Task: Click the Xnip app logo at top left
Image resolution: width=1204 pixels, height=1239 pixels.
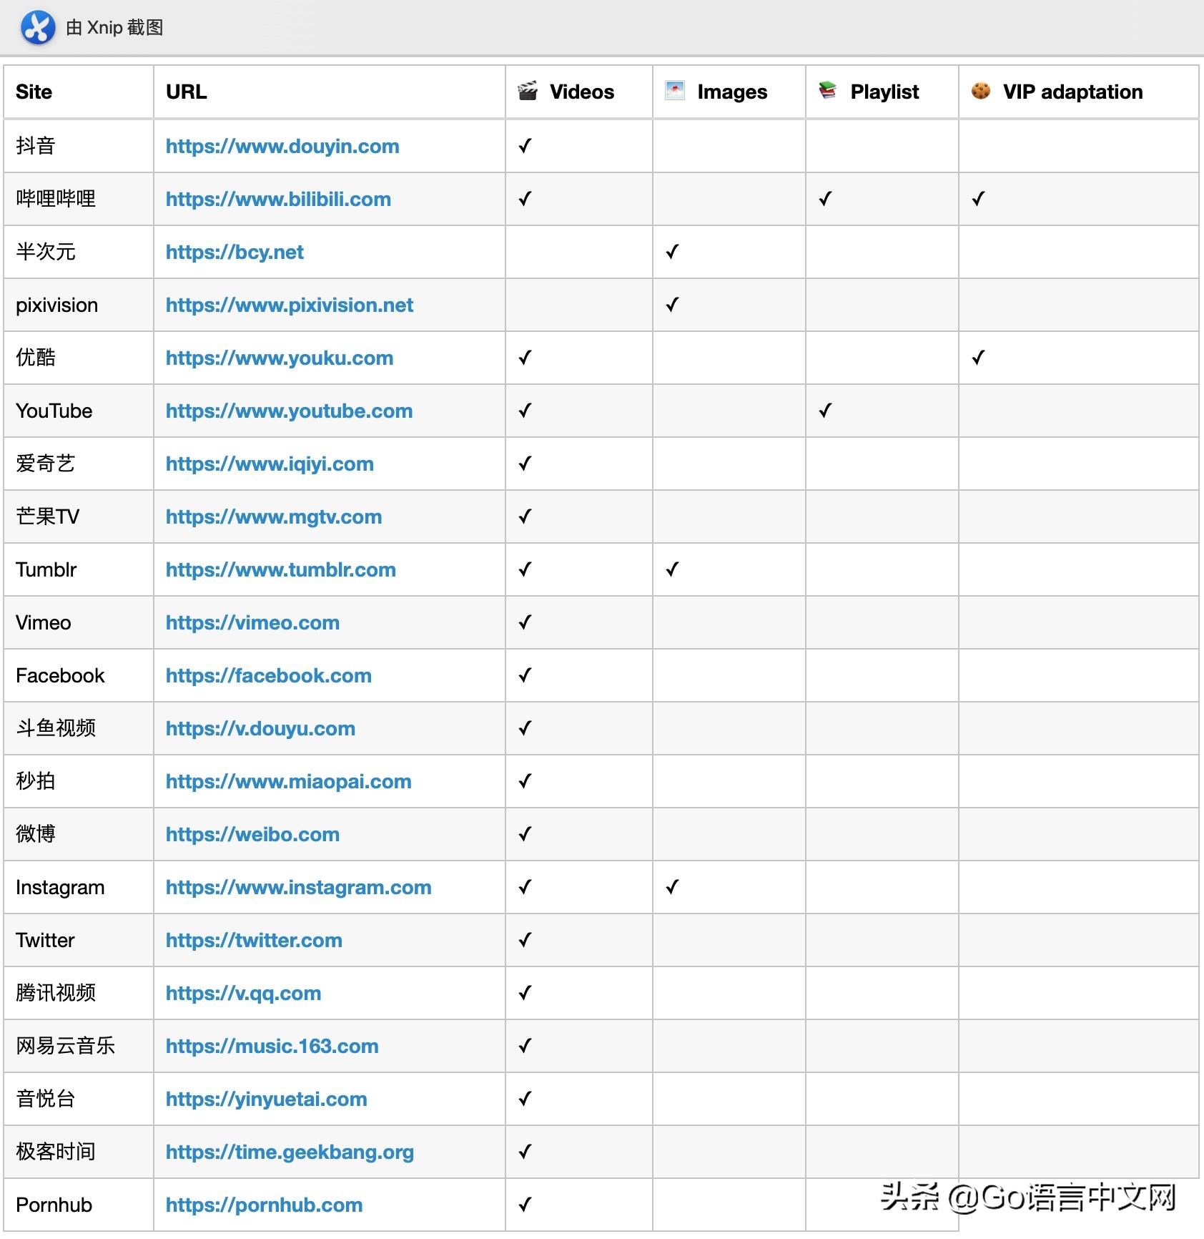Action: (x=38, y=27)
